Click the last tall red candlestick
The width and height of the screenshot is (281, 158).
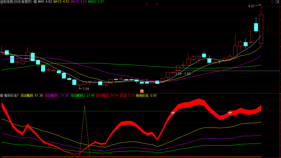pyautogui.click(x=261, y=29)
